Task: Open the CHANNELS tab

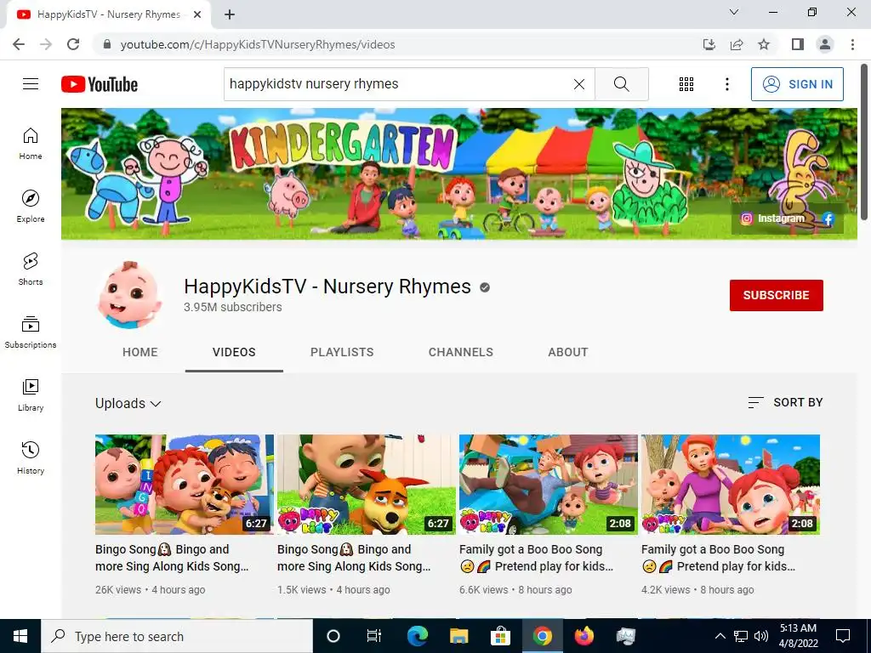Action: (x=460, y=352)
